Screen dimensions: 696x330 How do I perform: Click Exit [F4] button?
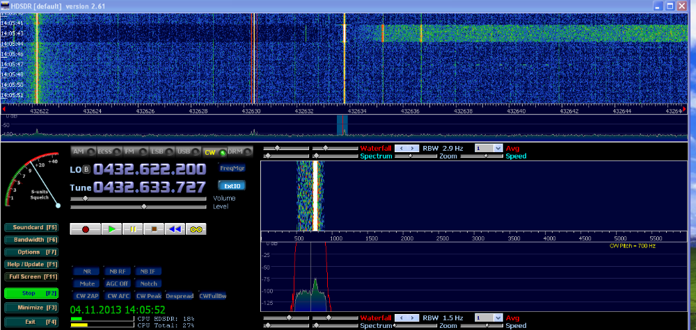coord(31,322)
